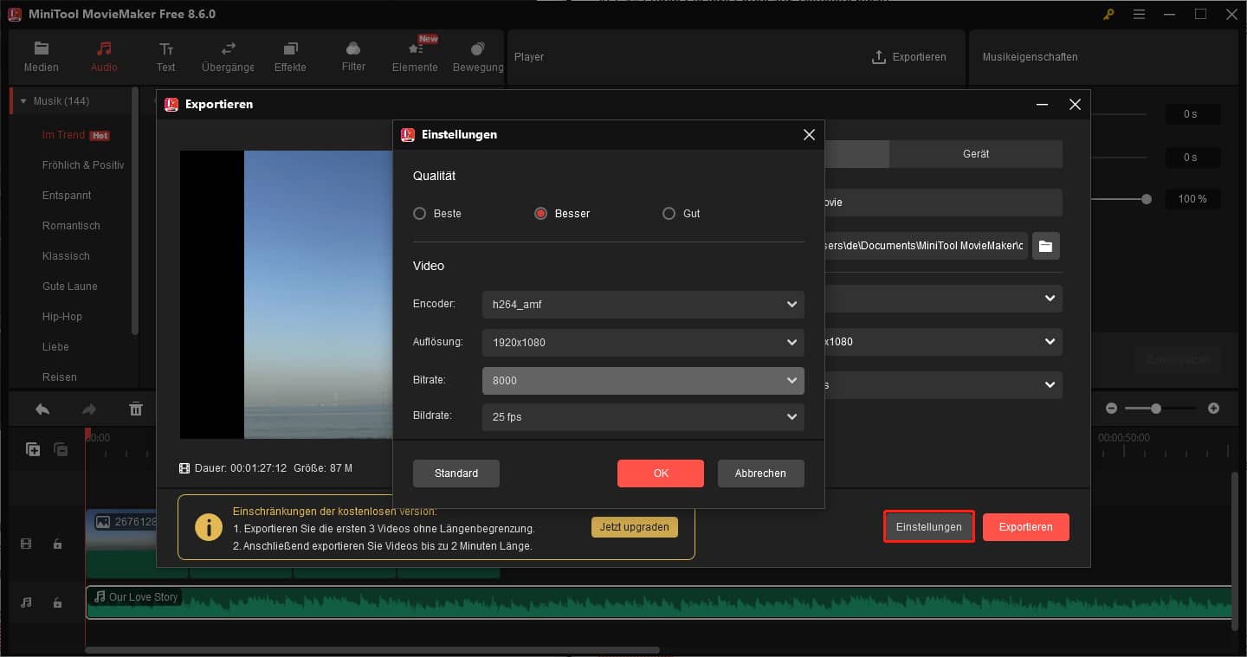Viewport: 1247px width, 657px height.
Task: Open the Medien panel
Action: click(41, 56)
